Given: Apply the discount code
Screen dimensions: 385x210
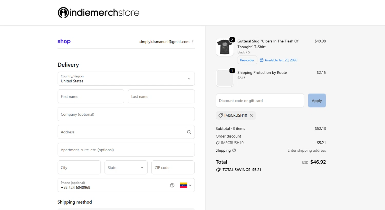Looking at the screenshot, I should pos(317,101).
